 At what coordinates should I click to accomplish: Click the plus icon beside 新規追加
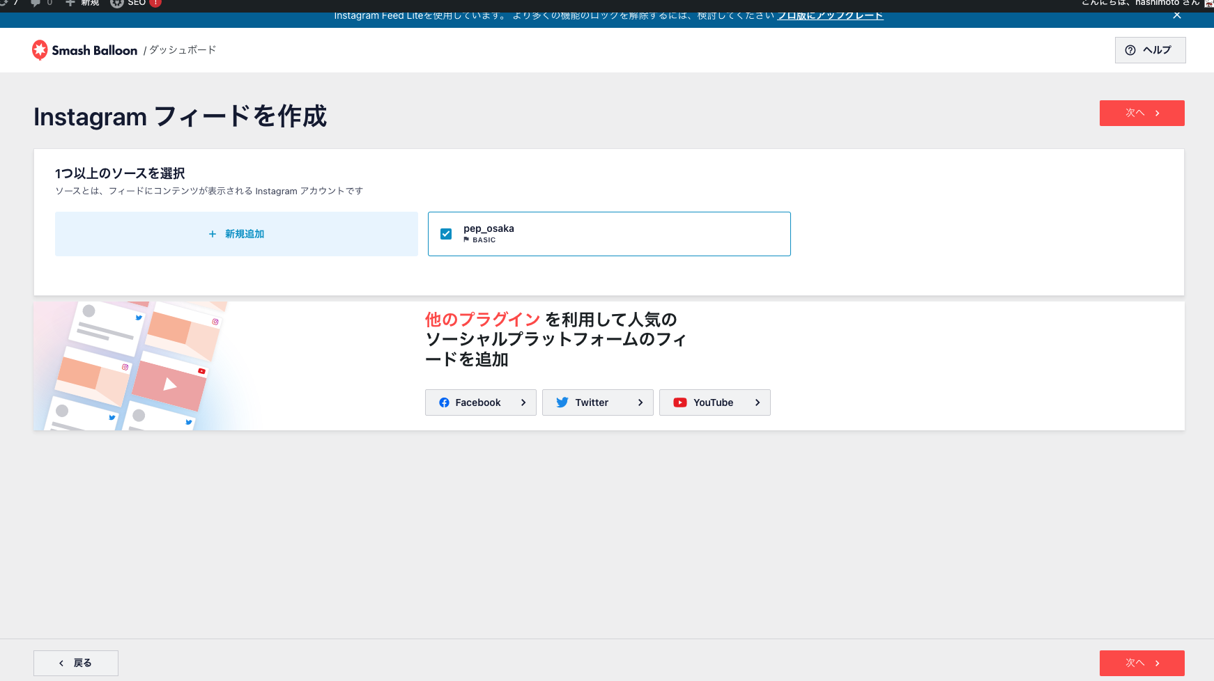(x=213, y=234)
